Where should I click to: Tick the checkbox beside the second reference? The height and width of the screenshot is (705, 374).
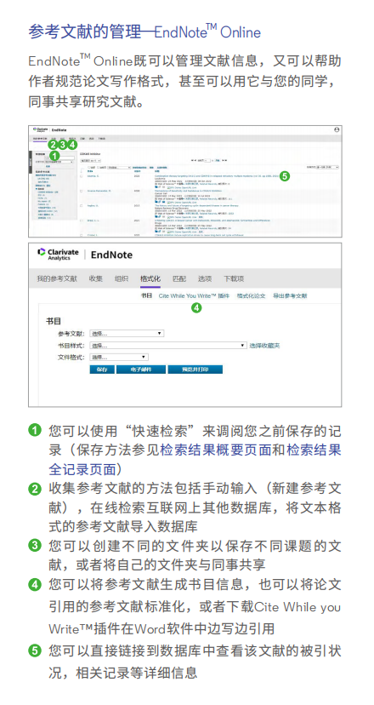(82, 191)
